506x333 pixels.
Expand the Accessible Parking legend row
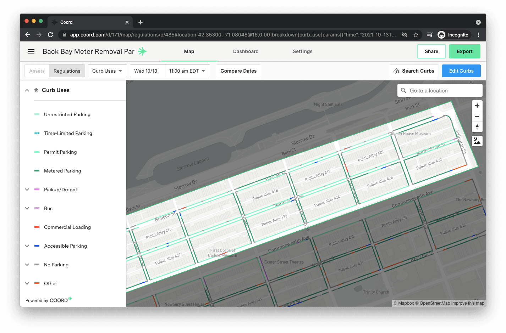point(27,246)
